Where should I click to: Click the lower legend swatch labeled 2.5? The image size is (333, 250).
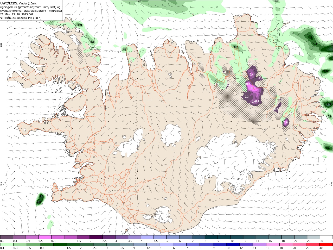tap(100, 245)
